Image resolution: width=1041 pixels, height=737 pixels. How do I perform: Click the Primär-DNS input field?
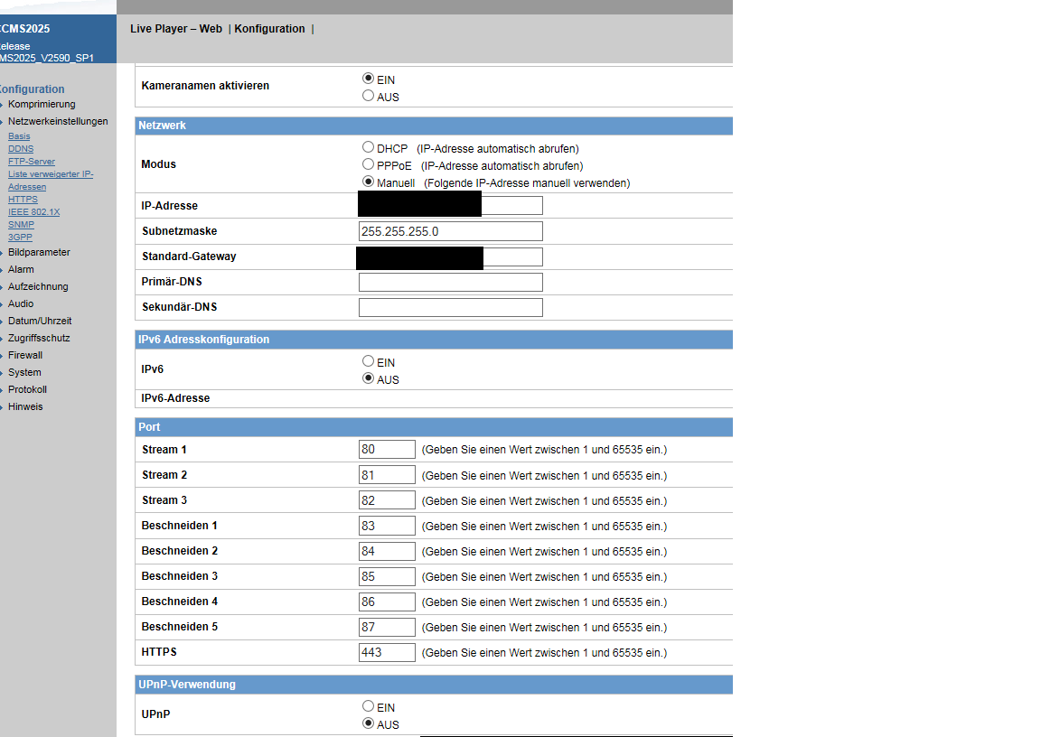[x=450, y=282]
